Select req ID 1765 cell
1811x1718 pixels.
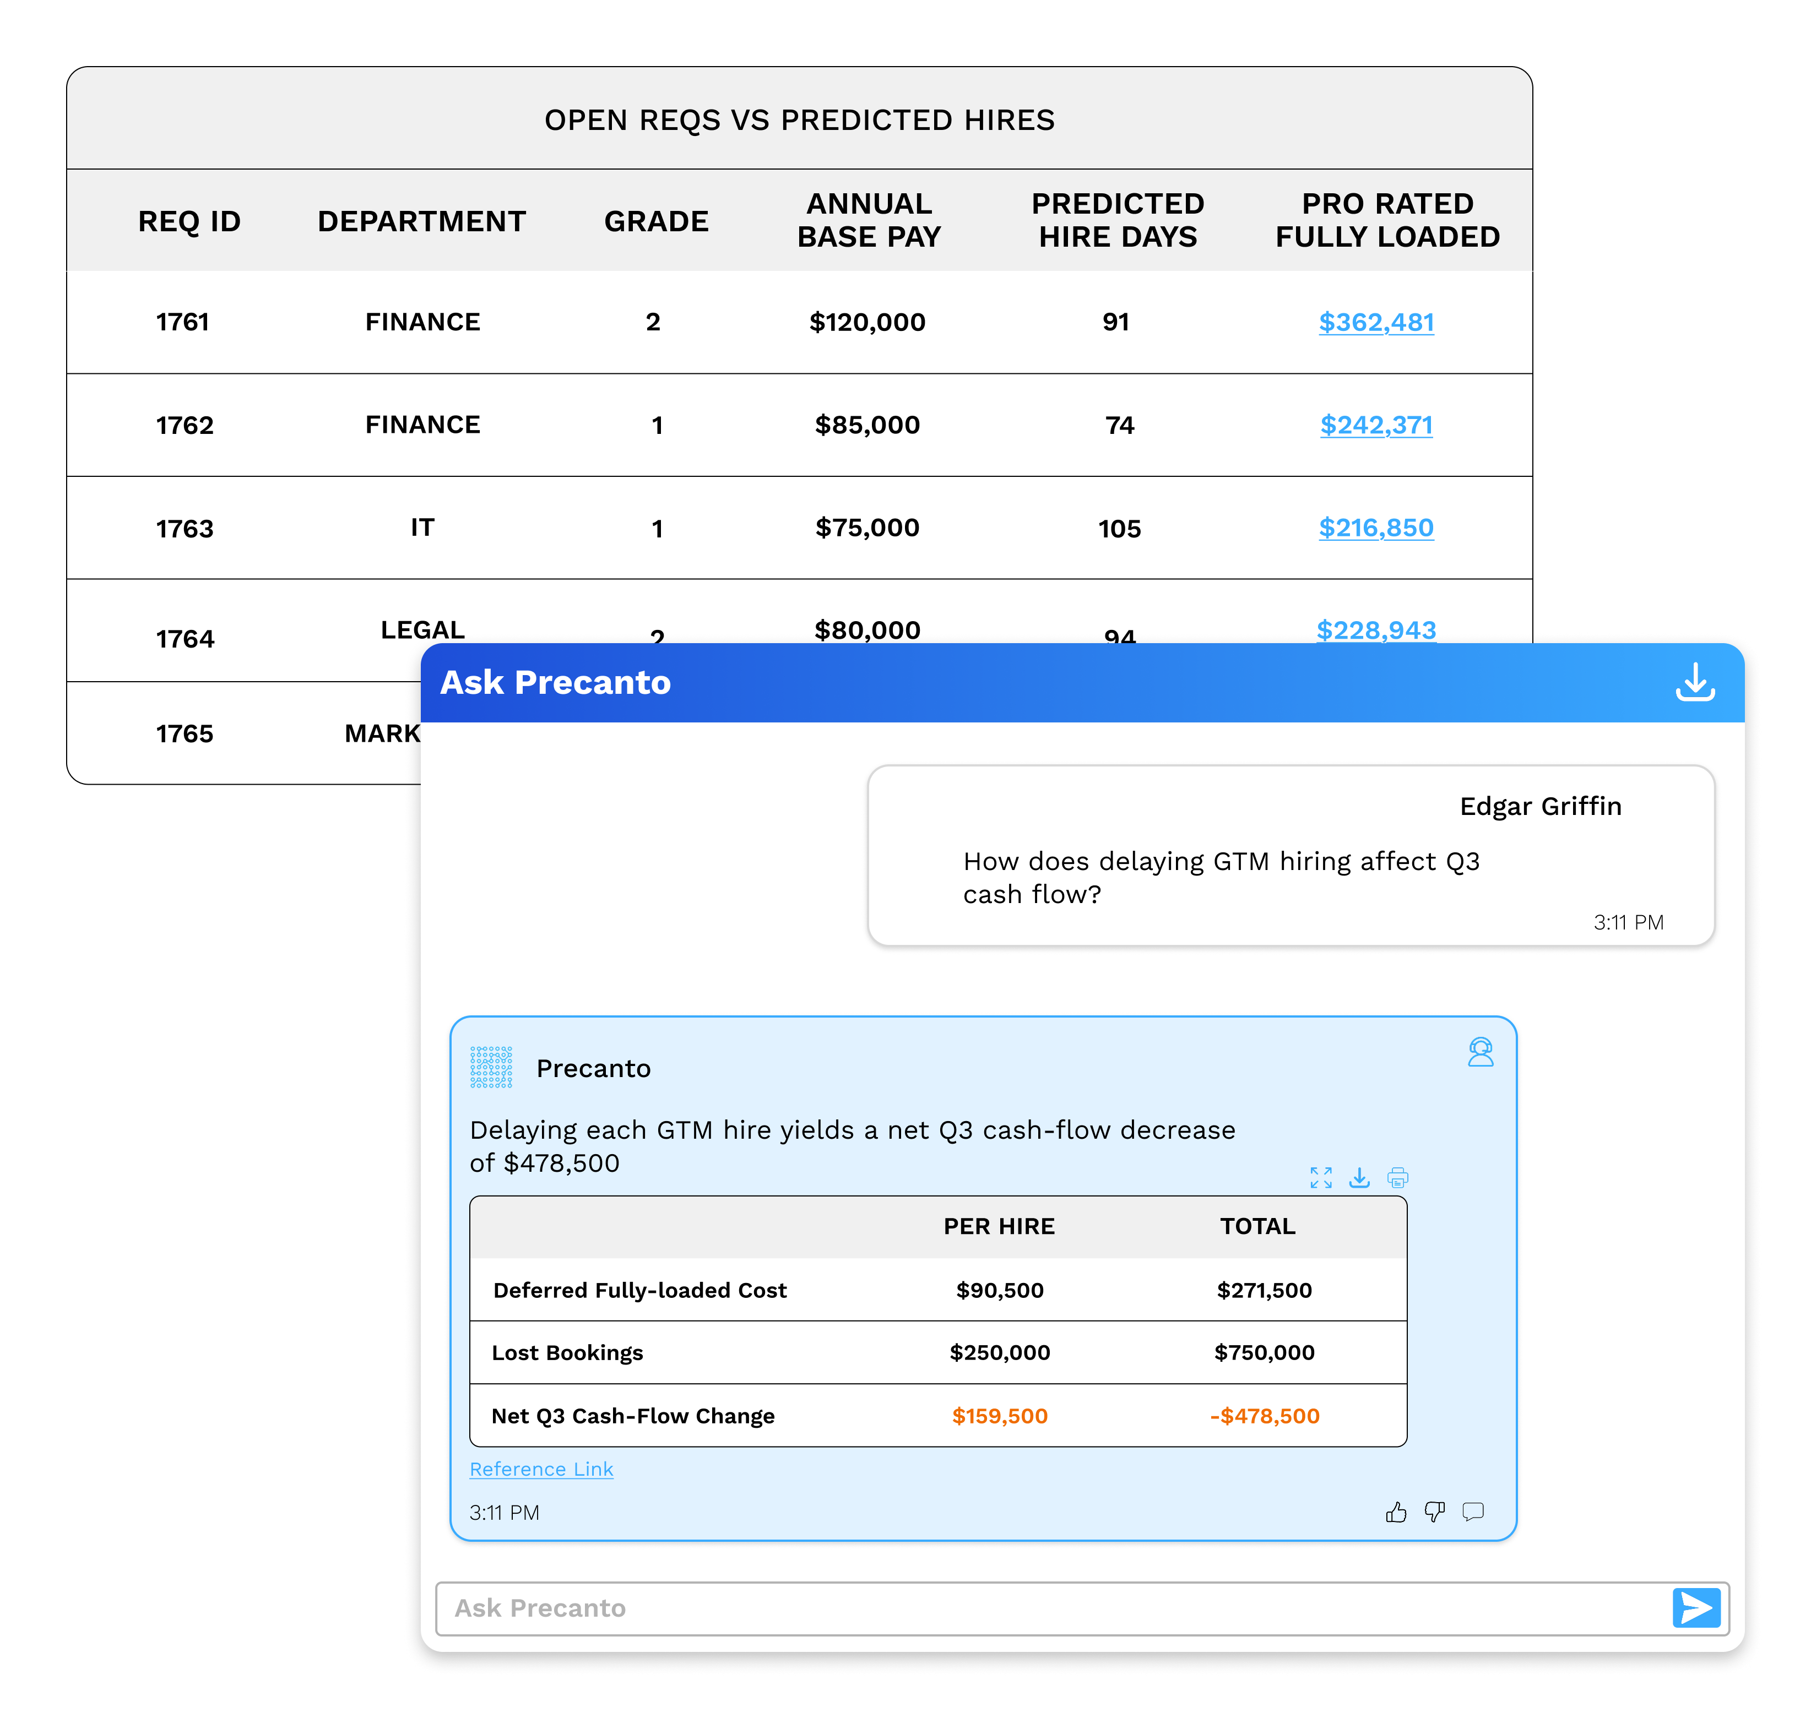point(184,733)
